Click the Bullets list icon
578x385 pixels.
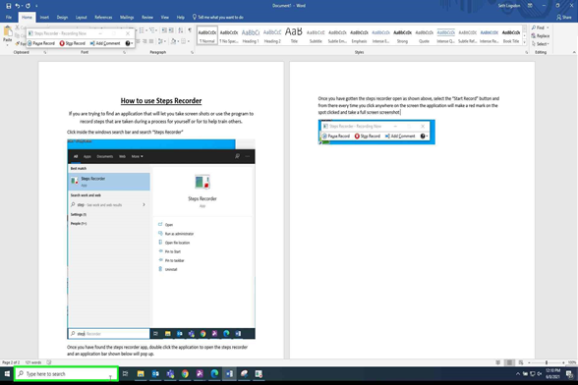tap(142, 30)
